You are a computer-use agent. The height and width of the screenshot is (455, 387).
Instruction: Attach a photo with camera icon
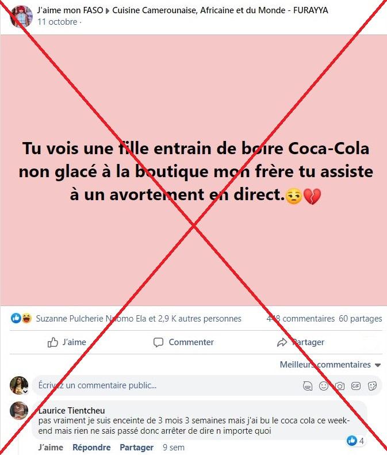[x=340, y=386]
